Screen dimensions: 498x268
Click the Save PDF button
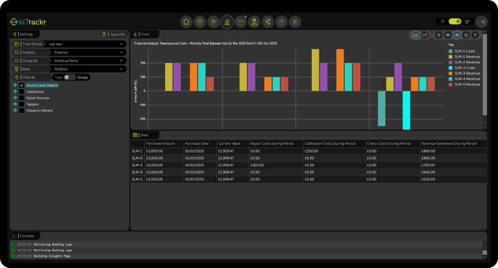[x=114, y=34]
